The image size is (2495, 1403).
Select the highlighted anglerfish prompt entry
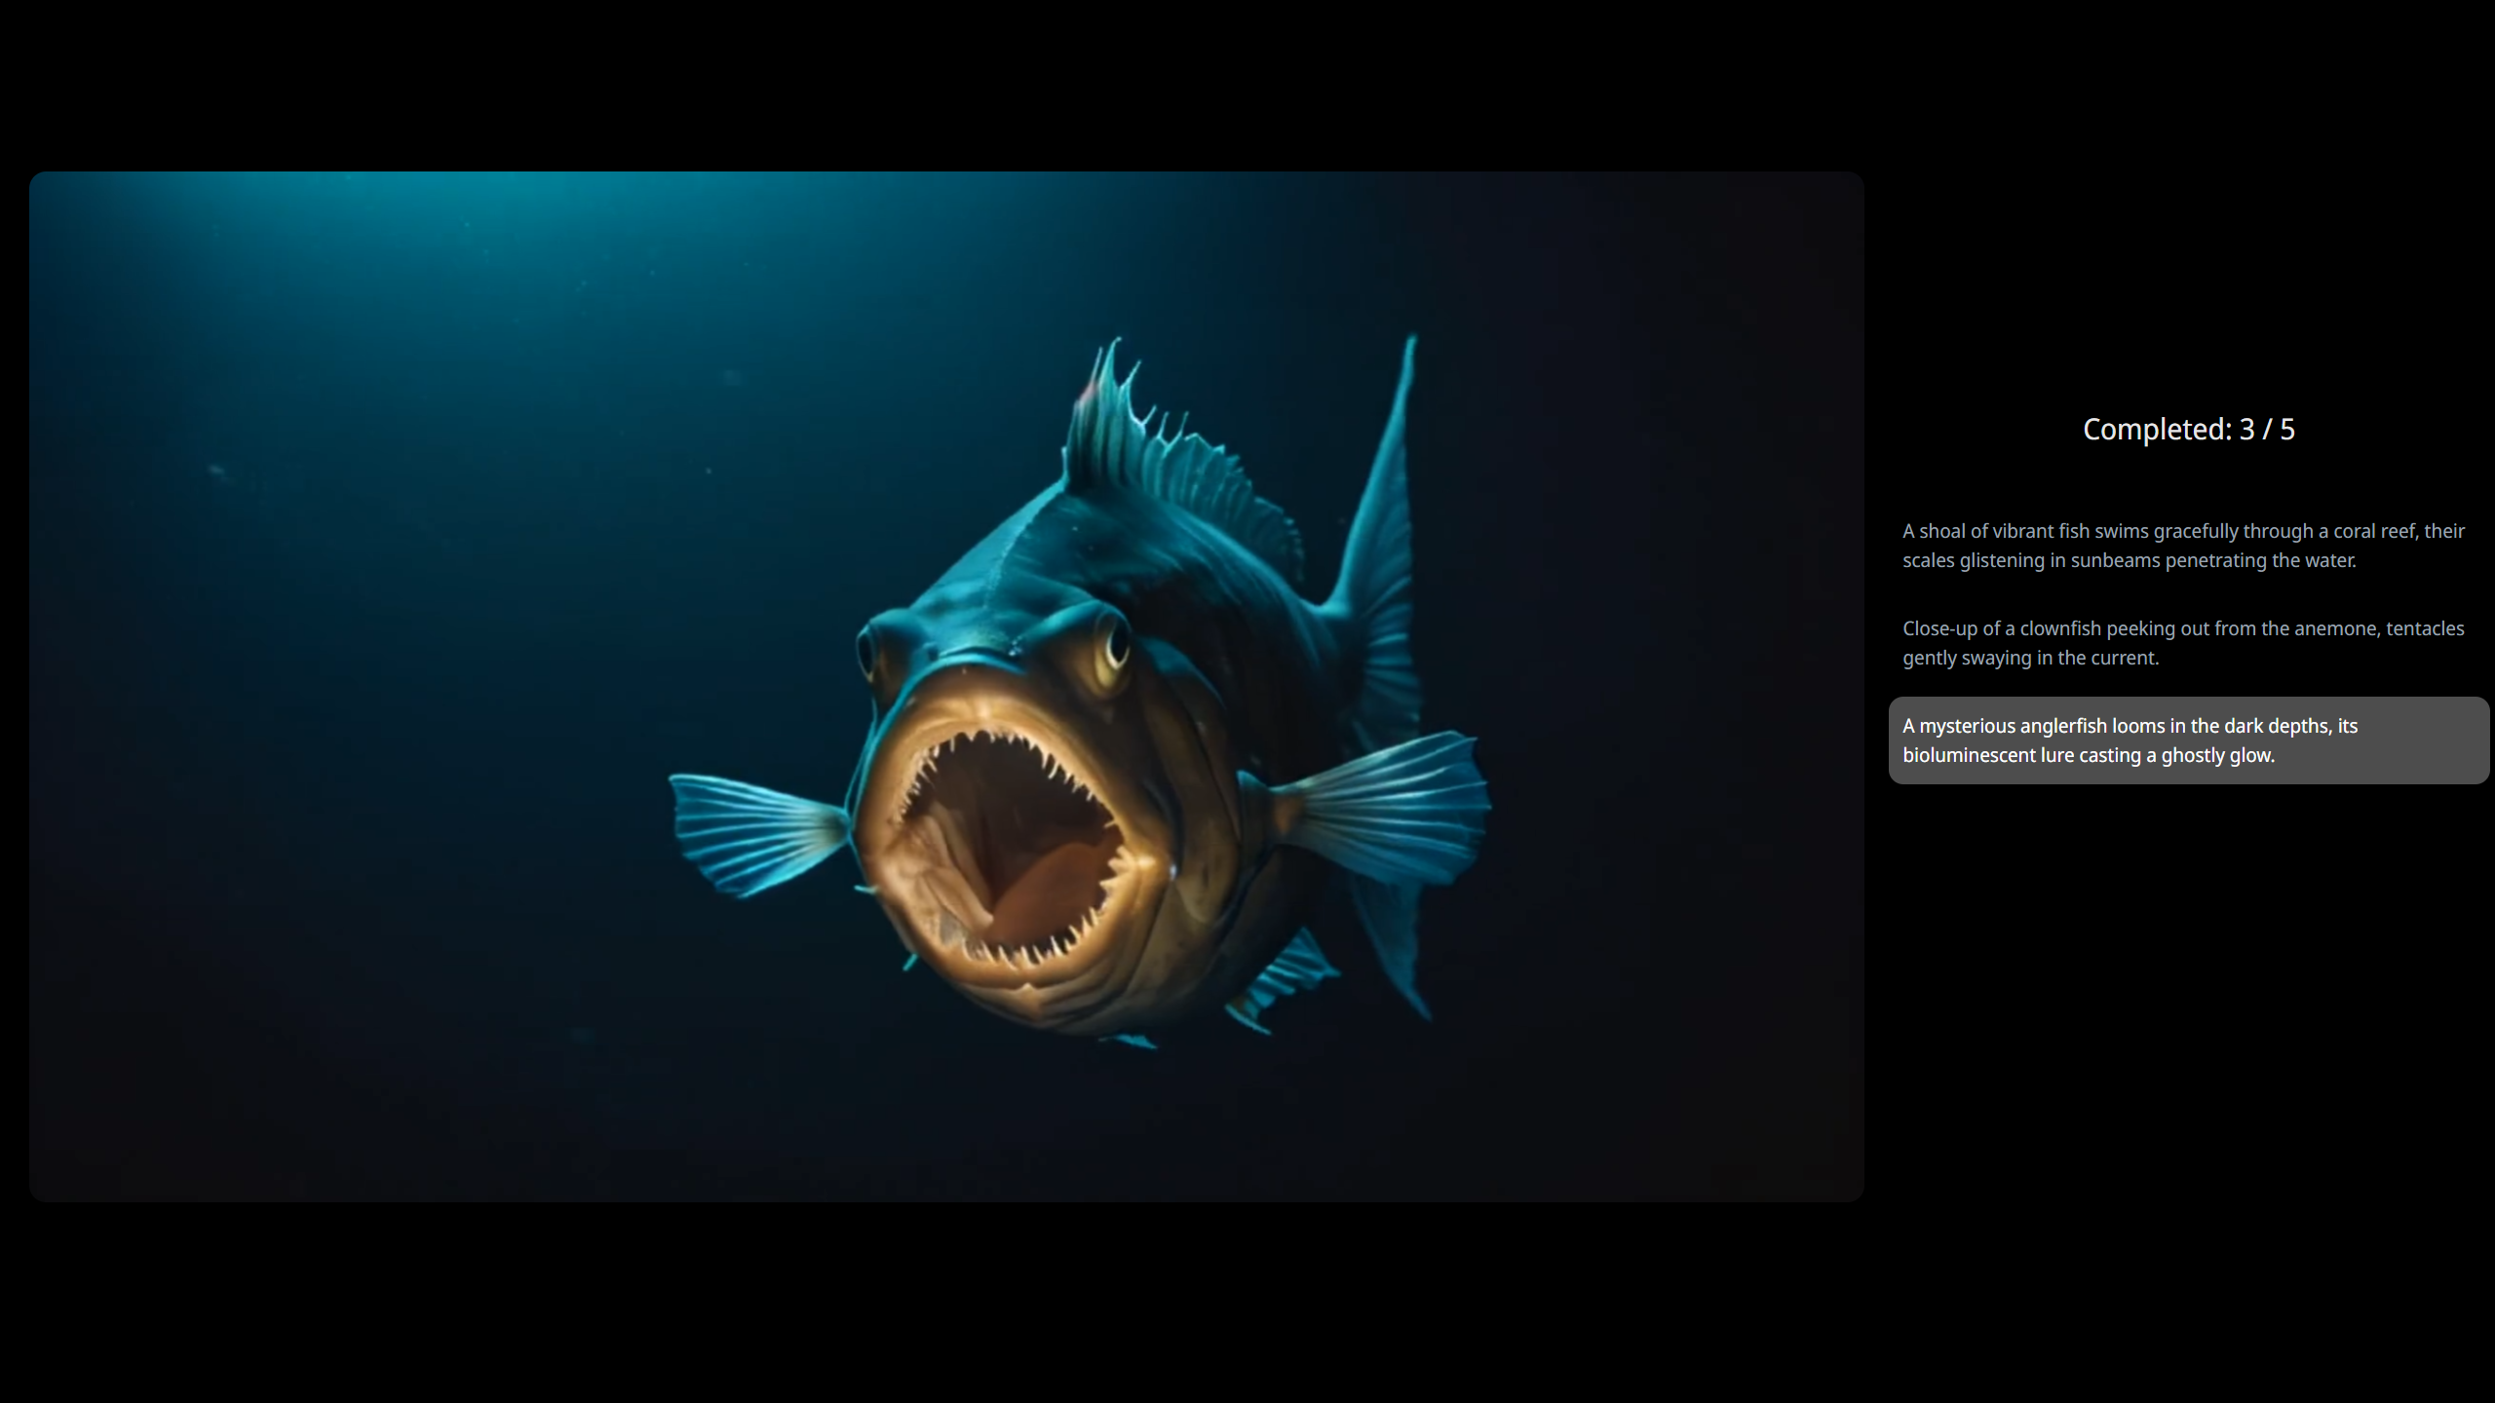[x=2187, y=740]
